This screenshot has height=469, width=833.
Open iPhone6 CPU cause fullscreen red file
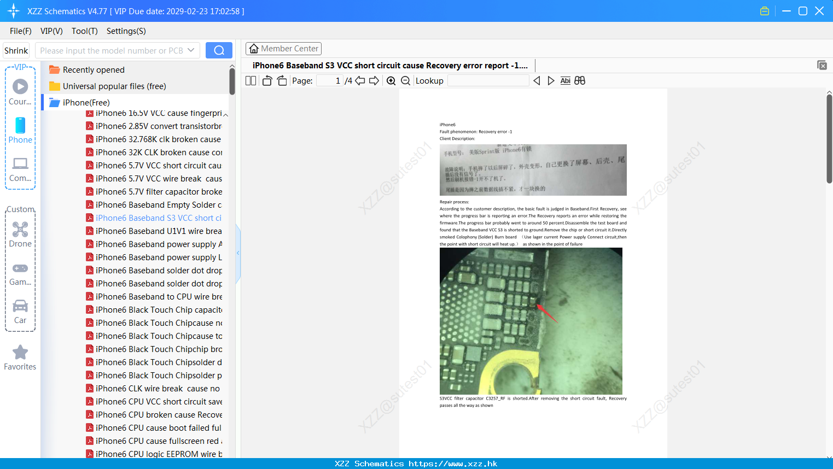(x=154, y=441)
